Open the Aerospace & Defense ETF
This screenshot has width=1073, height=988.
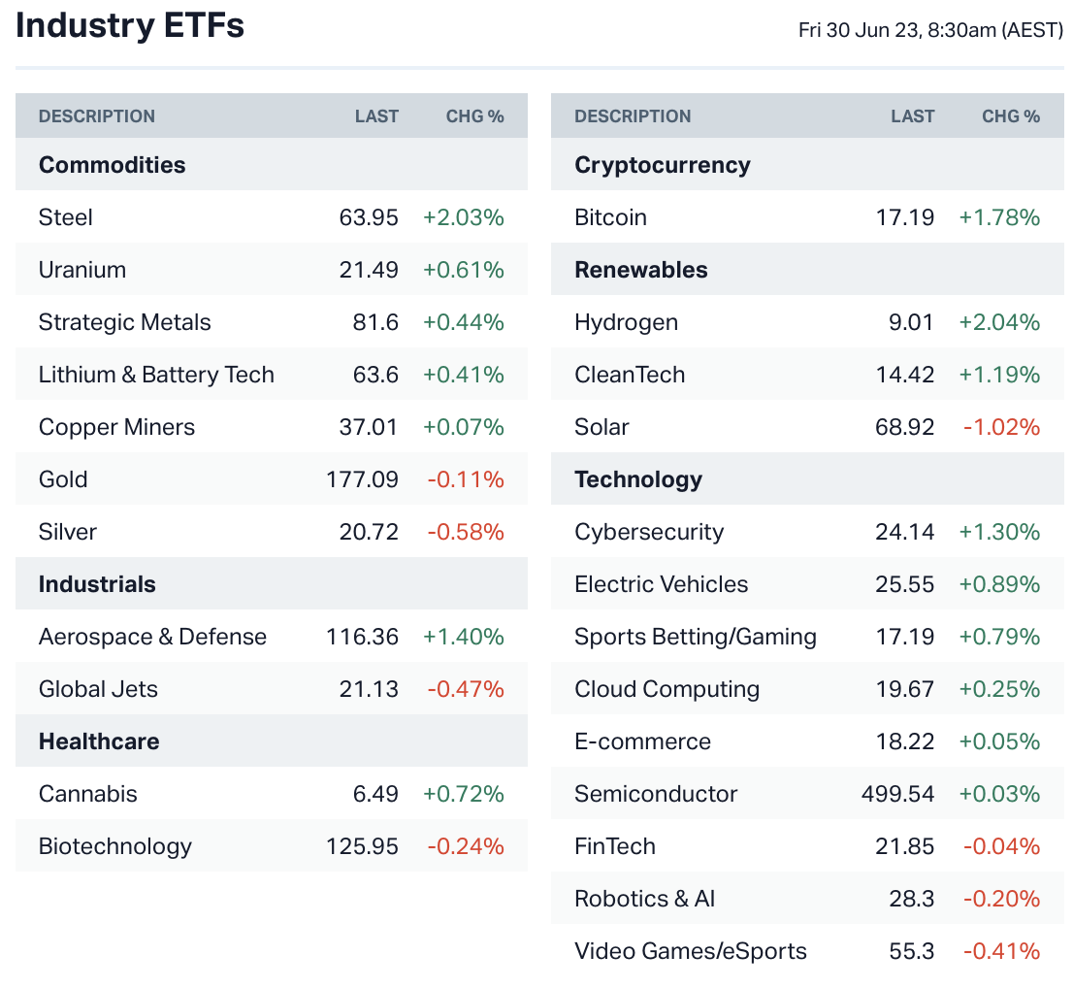click(x=152, y=637)
